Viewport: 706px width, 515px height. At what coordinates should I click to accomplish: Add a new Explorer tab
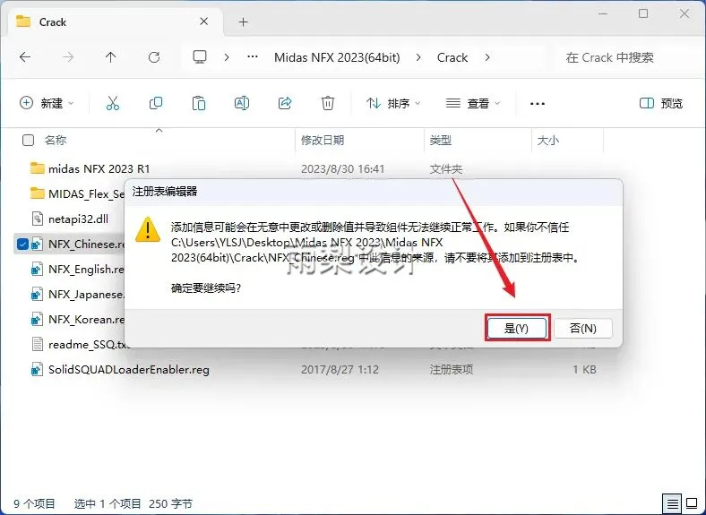point(243,22)
